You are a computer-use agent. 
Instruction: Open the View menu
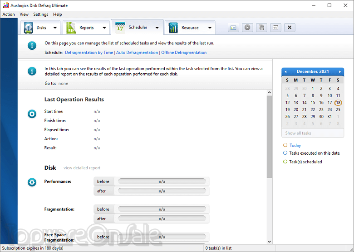click(24, 14)
